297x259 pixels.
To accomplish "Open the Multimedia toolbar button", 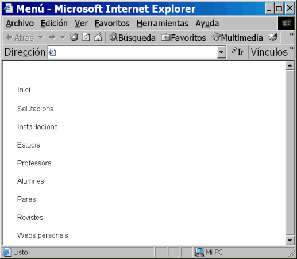I will click(237, 37).
